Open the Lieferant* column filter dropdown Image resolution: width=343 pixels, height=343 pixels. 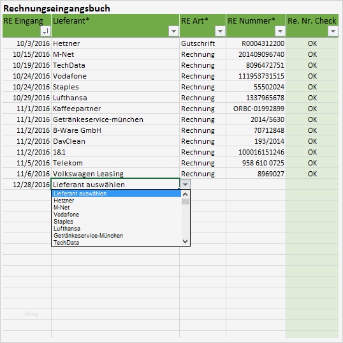[x=173, y=31]
